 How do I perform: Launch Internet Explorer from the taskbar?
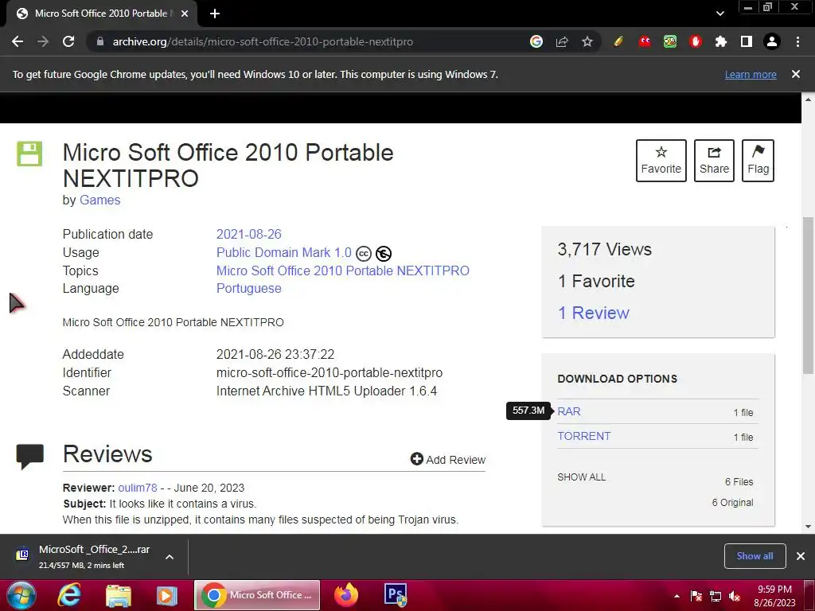(69, 595)
